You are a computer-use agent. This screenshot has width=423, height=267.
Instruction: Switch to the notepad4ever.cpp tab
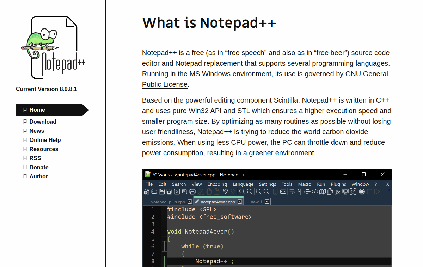[218, 202]
